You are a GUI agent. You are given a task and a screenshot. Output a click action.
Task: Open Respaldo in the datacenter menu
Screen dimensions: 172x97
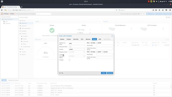tap(24, 31)
